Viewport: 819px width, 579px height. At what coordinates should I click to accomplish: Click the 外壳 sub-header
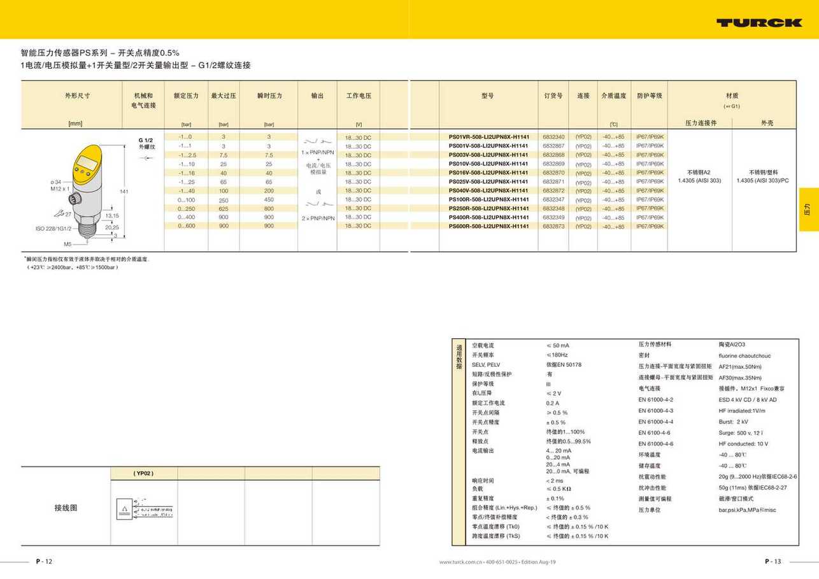coord(767,123)
